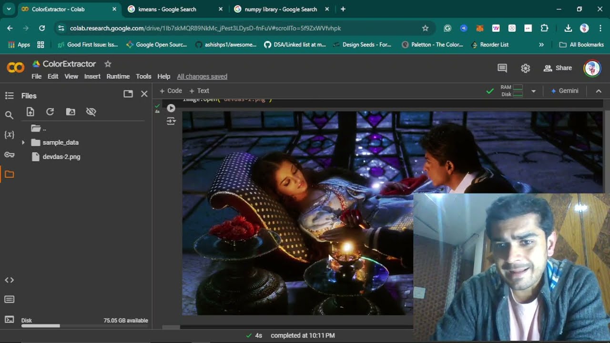Open Design Seeds bookmark

click(x=362, y=44)
